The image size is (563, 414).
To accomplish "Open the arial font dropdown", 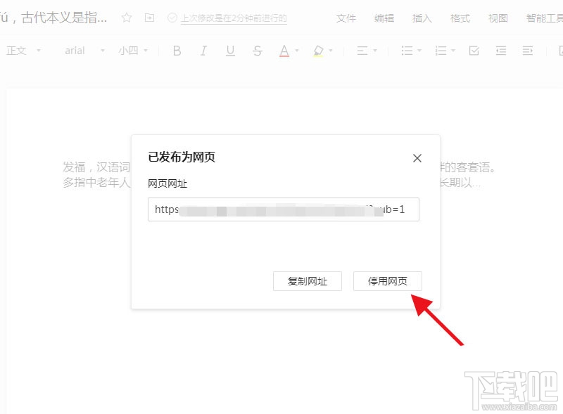I will 79,51.
